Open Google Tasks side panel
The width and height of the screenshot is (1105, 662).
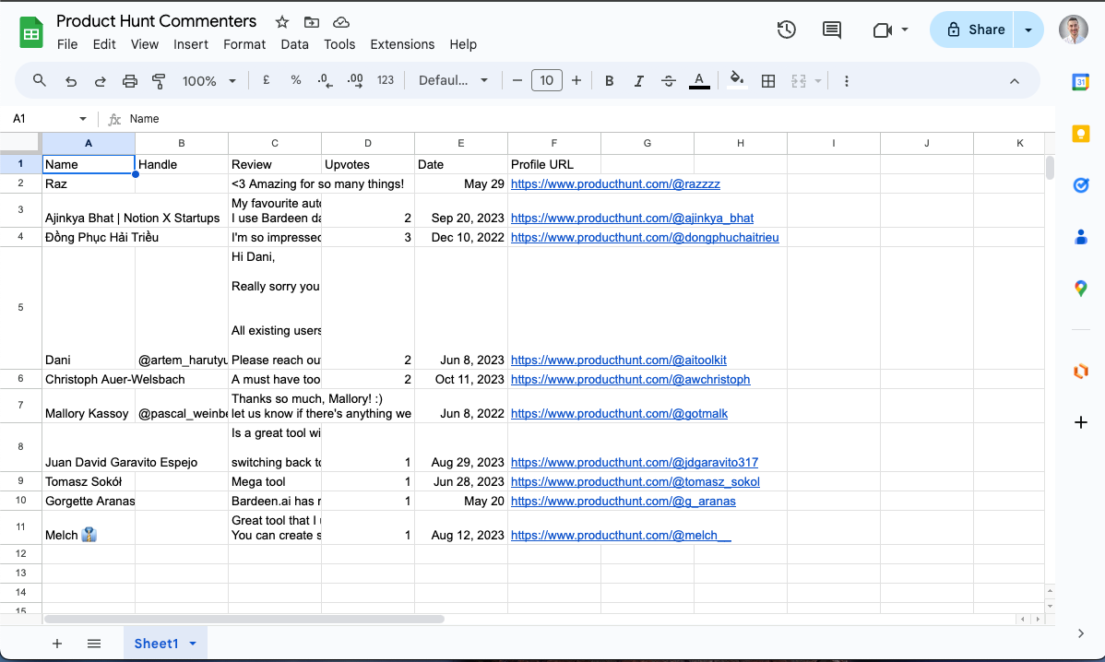(1080, 185)
